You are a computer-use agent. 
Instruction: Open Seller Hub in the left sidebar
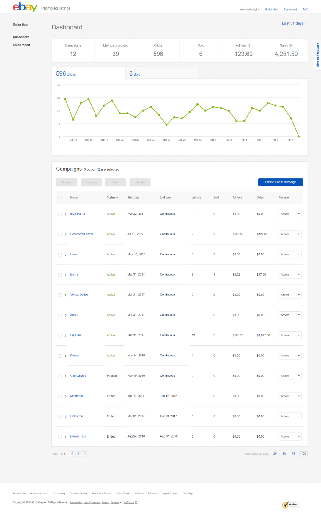pos(20,25)
